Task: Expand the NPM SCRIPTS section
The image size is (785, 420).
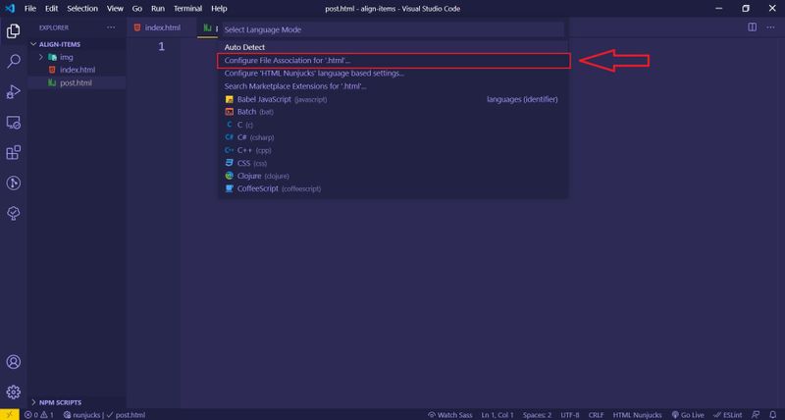Action: click(x=59, y=401)
